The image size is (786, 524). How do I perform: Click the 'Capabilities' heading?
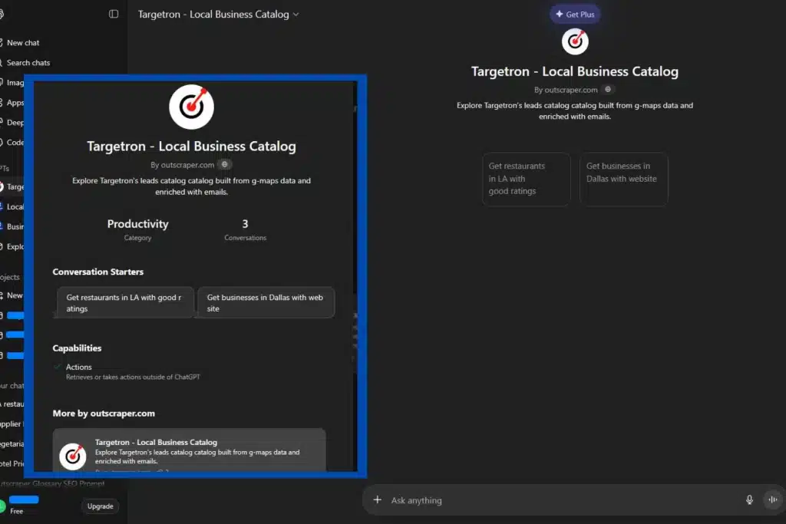click(x=77, y=348)
